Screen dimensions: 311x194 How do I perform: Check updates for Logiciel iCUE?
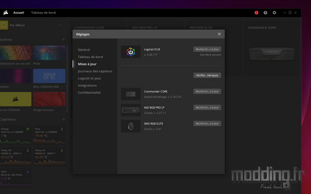coord(207,49)
